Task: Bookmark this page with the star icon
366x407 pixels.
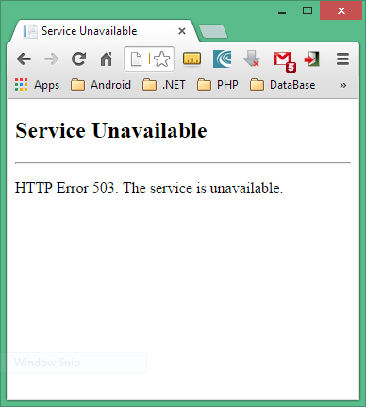Action: pos(162,59)
